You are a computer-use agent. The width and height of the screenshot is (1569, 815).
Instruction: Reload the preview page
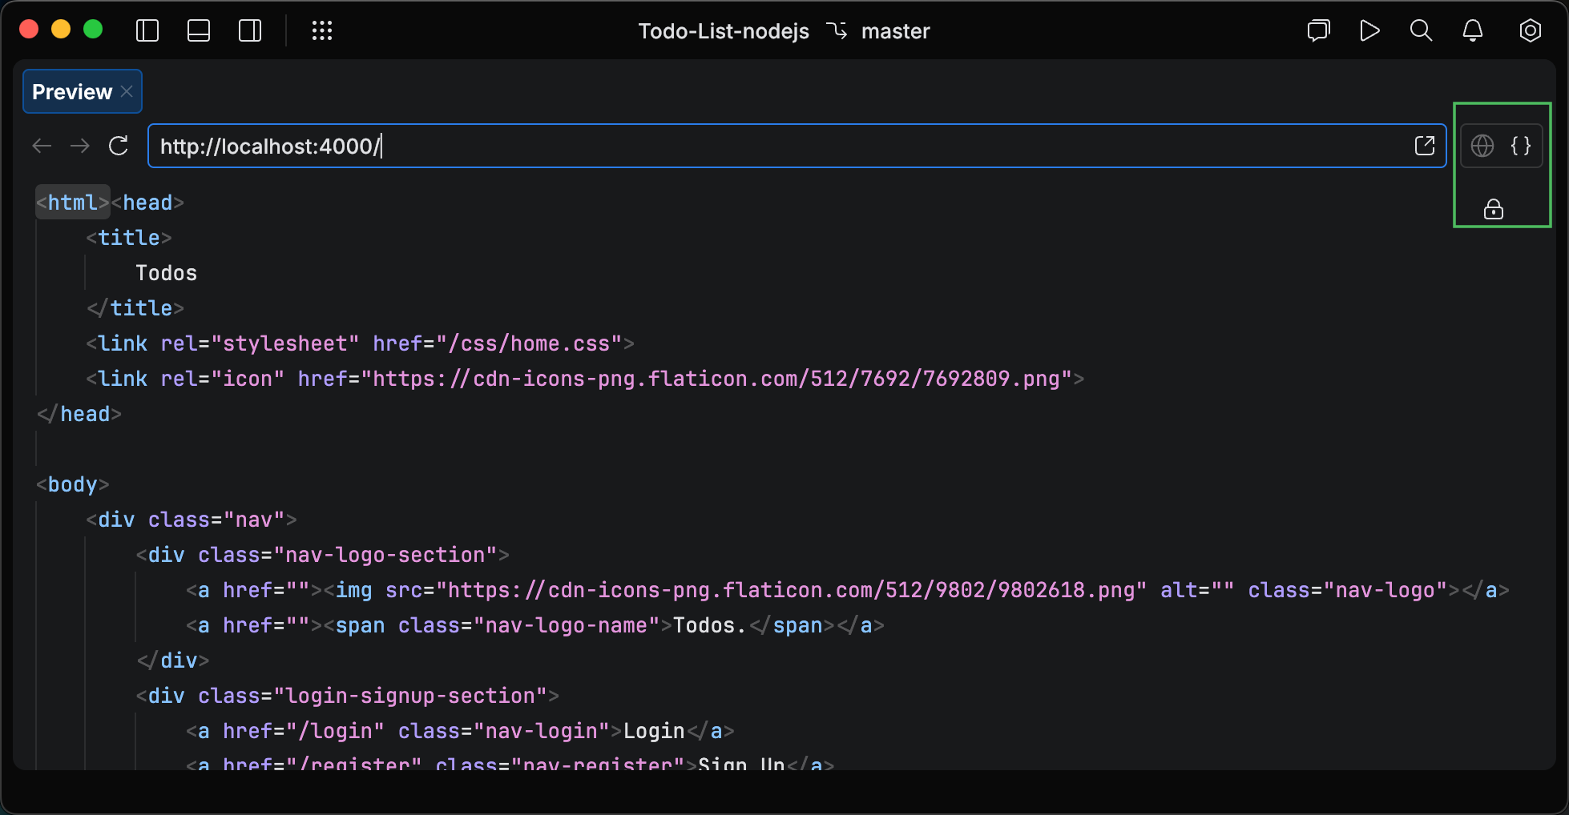(x=119, y=146)
